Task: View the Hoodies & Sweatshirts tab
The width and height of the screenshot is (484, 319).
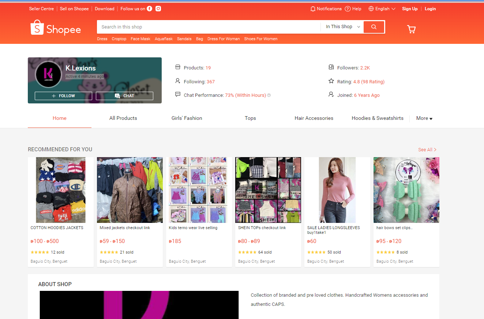Action: pos(378,118)
